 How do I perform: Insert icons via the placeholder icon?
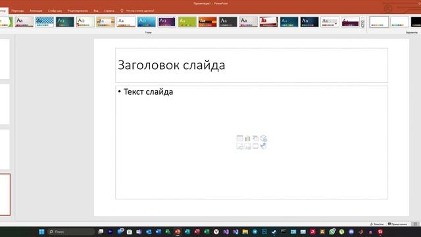(263, 146)
